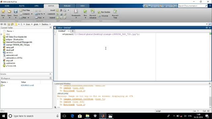Click the Microsoft Store taskbar icon
Image resolution: width=212 pixels, height=119 pixels.
(x=80, y=116)
